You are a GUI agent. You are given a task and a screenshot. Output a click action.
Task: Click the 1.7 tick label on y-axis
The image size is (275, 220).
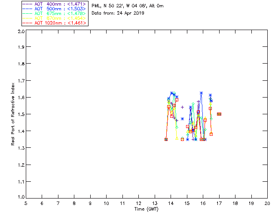tap(21, 81)
